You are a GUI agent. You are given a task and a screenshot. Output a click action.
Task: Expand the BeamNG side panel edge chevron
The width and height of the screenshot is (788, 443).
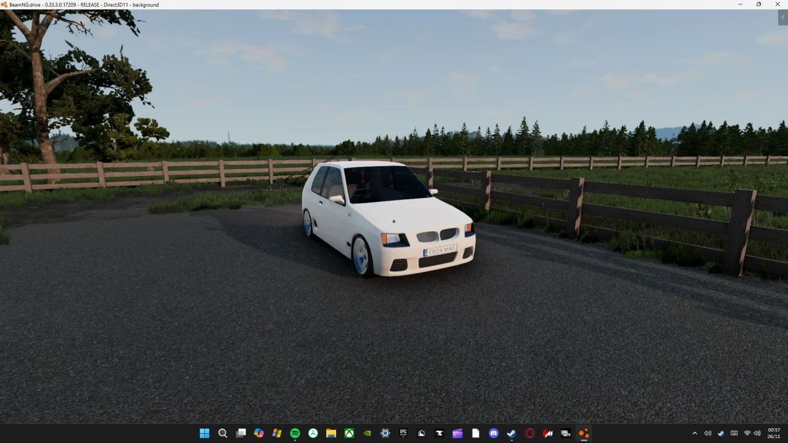[782, 17]
